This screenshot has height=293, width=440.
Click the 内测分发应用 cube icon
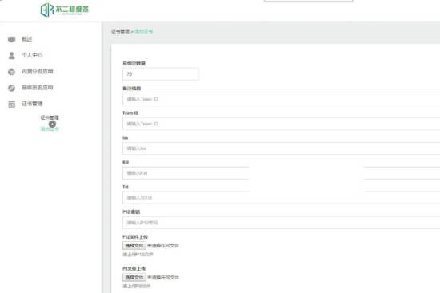pos(11,72)
